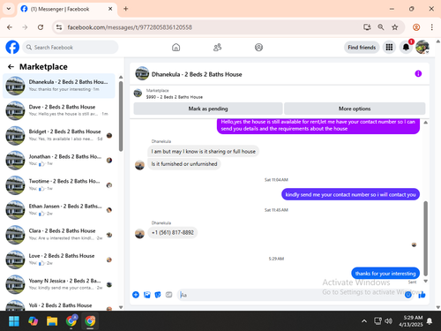Open the Chrome profile icon
The height and width of the screenshot is (331, 441).
[x=416, y=27]
